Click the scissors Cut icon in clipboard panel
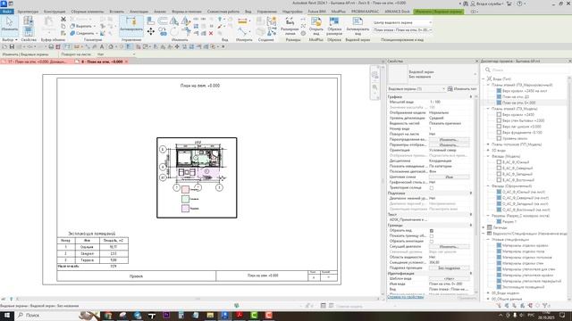The width and height of the screenshot is (572, 321). point(63,19)
